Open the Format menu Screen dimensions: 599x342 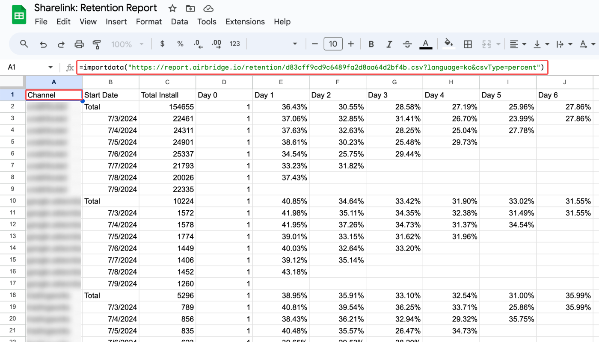149,21
